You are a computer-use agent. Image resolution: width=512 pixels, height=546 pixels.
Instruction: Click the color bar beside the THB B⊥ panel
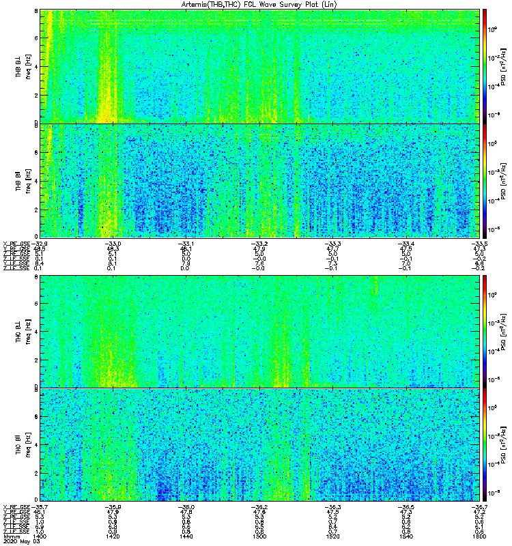point(485,66)
